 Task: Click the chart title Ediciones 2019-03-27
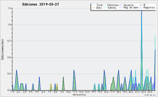click(41, 4)
